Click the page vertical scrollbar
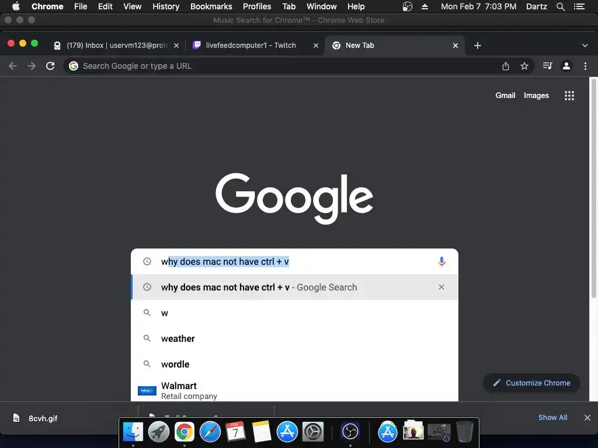Image resolution: width=598 pixels, height=448 pixels. [x=593, y=188]
